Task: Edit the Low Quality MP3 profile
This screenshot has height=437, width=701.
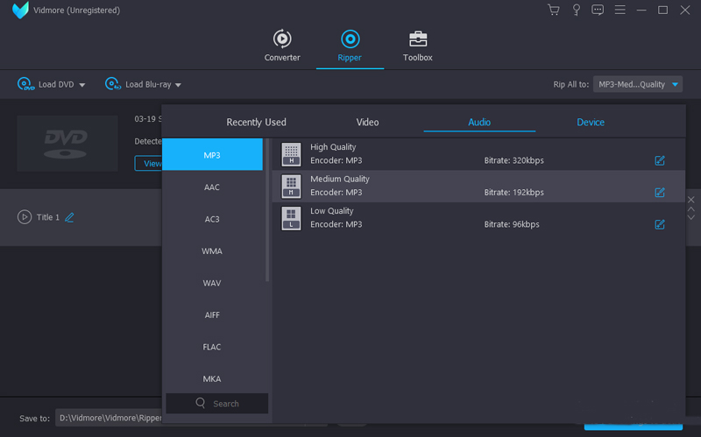Action: [660, 224]
